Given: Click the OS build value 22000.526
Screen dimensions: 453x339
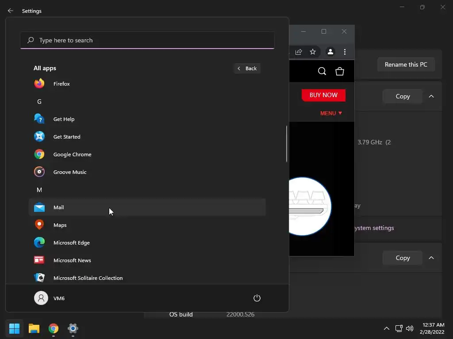Looking at the screenshot, I should coord(240,314).
